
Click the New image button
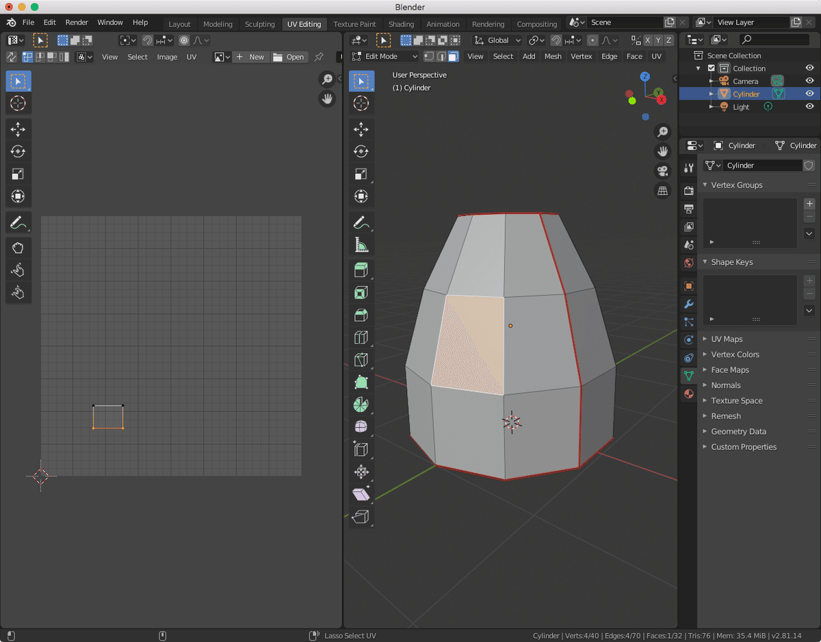[x=250, y=57]
